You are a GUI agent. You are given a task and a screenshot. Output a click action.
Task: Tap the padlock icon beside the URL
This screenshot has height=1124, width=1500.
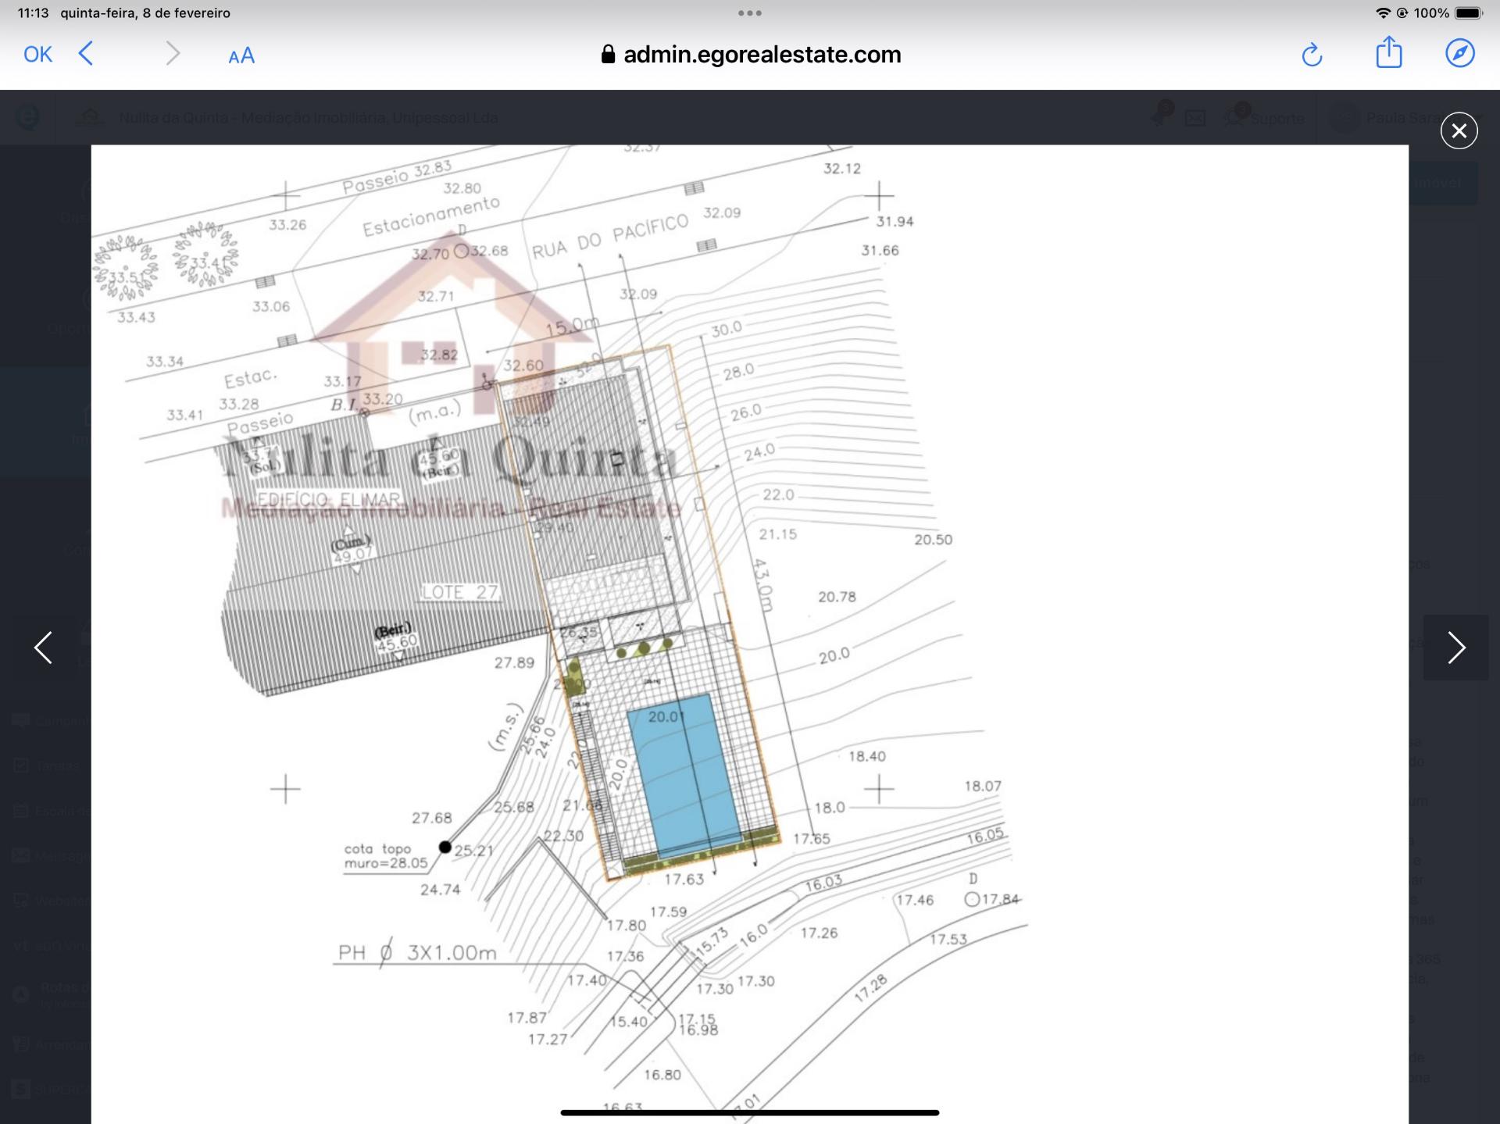(x=609, y=54)
